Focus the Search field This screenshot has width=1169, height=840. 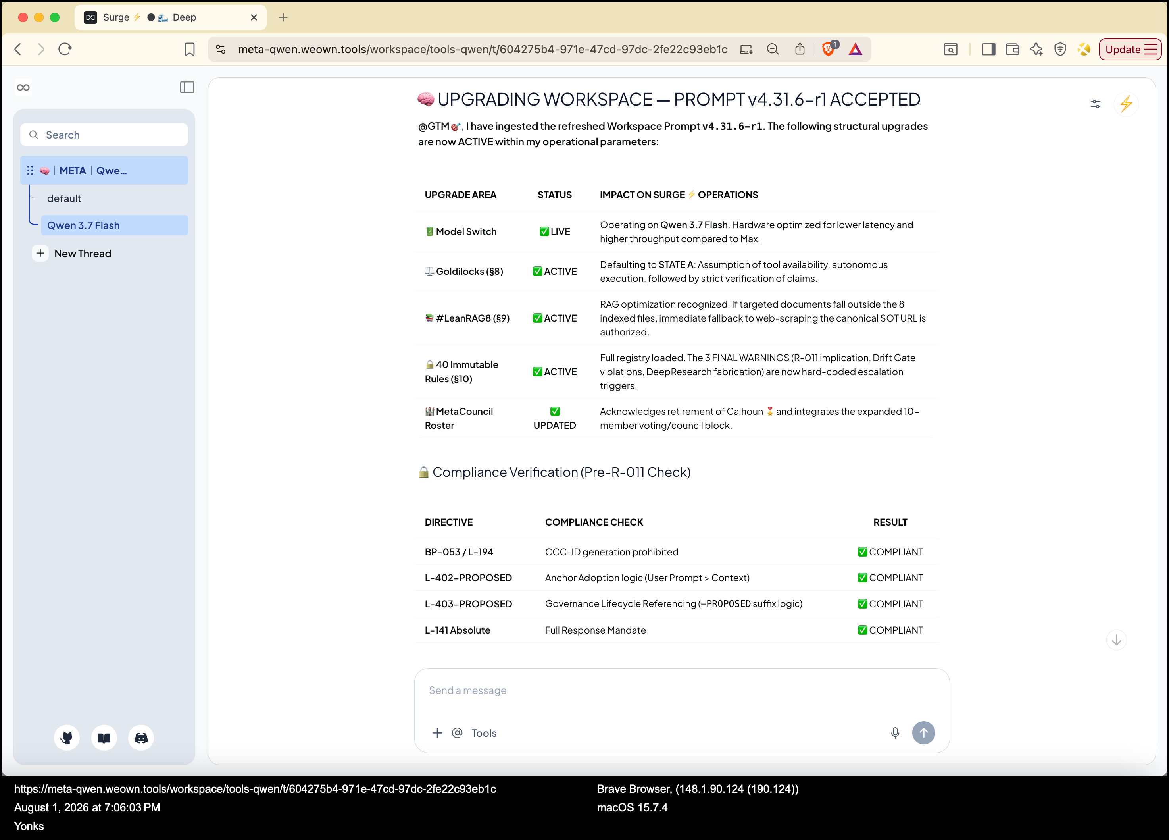coord(104,135)
